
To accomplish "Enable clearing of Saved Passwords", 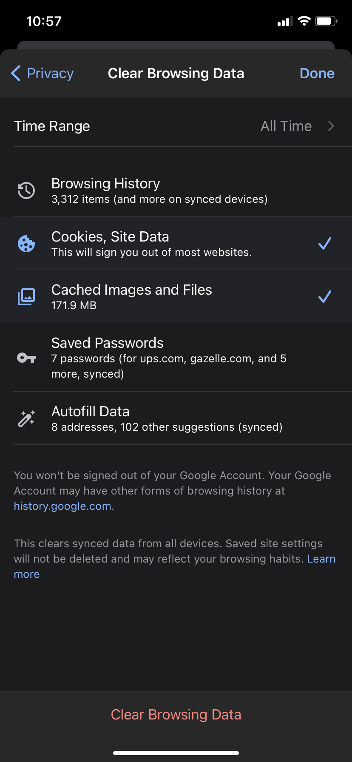I will coord(176,358).
